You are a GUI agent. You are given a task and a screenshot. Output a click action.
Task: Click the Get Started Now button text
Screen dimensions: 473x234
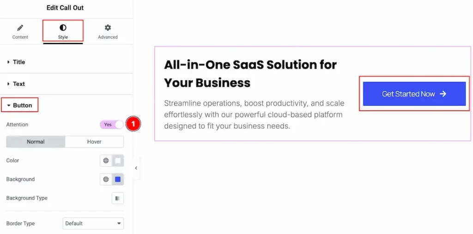(x=408, y=94)
